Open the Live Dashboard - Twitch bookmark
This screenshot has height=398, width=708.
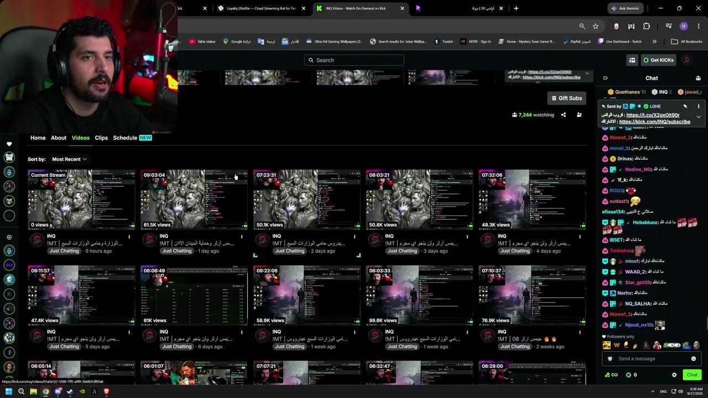click(620, 41)
